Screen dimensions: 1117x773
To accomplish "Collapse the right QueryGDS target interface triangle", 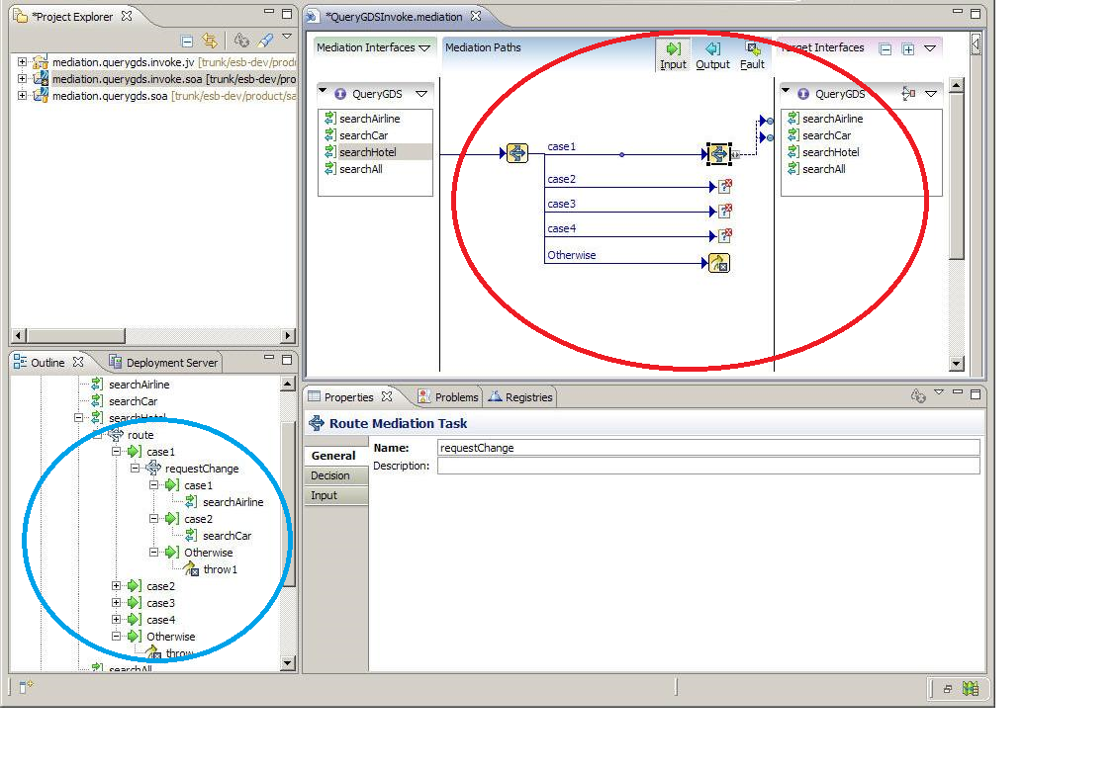I will tap(786, 91).
